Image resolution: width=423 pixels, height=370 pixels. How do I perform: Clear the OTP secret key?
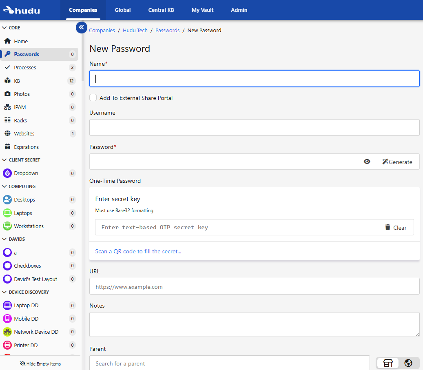[x=396, y=227]
